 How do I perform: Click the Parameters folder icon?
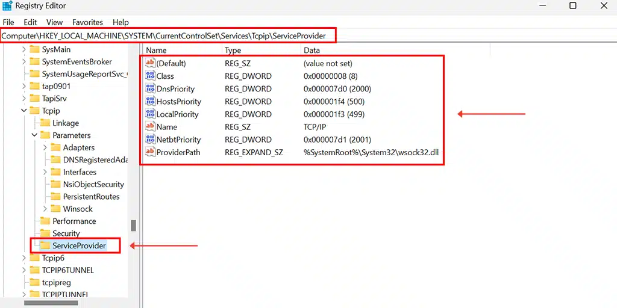point(45,135)
